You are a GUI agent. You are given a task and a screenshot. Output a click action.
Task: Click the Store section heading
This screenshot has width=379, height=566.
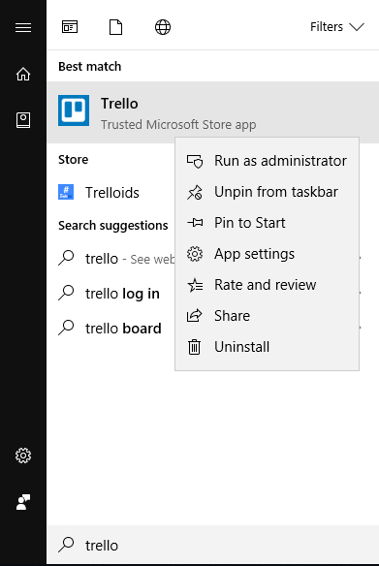coord(74,160)
